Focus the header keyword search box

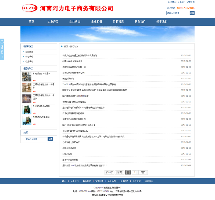pos(178,13)
